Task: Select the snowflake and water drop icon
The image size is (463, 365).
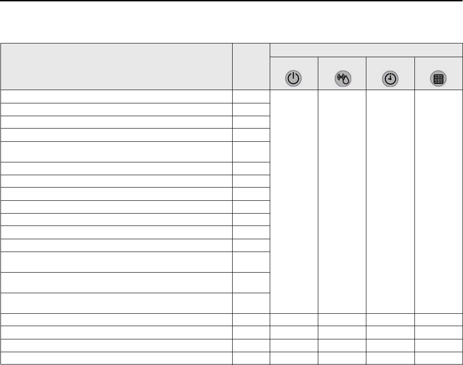Action: 343,78
